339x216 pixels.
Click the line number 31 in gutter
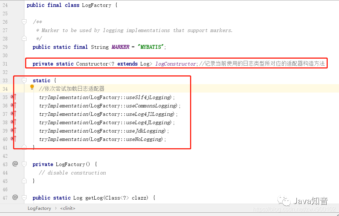click(5, 64)
